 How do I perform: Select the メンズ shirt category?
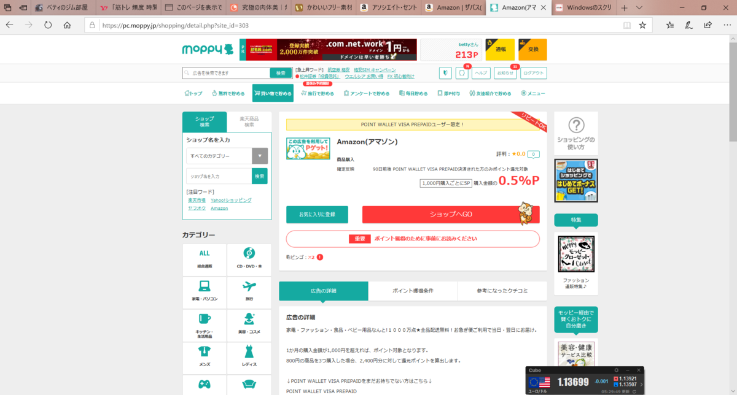(205, 358)
